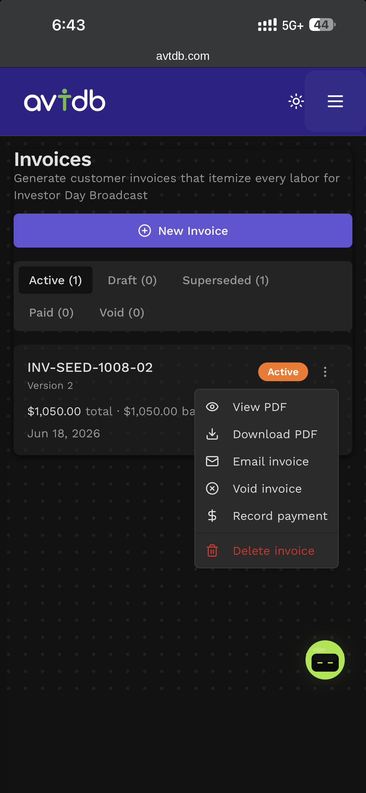This screenshot has height=793, width=366.
Task: Tap the avtdb.com address bar
Action: click(x=183, y=56)
